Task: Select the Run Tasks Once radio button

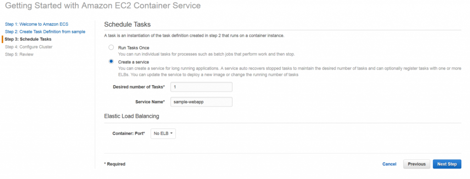Action: tap(111, 47)
